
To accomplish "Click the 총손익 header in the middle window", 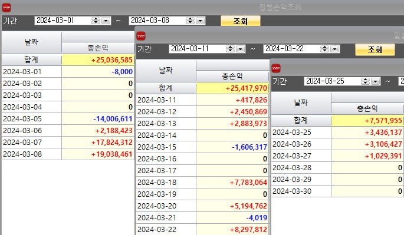I will (232, 76).
